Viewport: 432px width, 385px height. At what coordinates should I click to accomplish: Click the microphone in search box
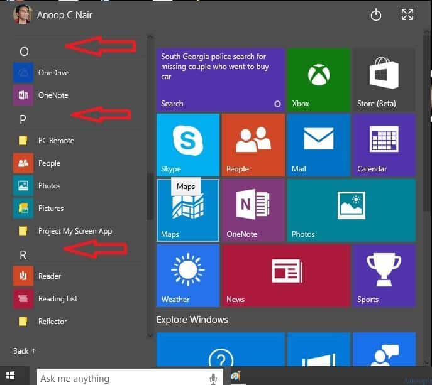coord(213,379)
